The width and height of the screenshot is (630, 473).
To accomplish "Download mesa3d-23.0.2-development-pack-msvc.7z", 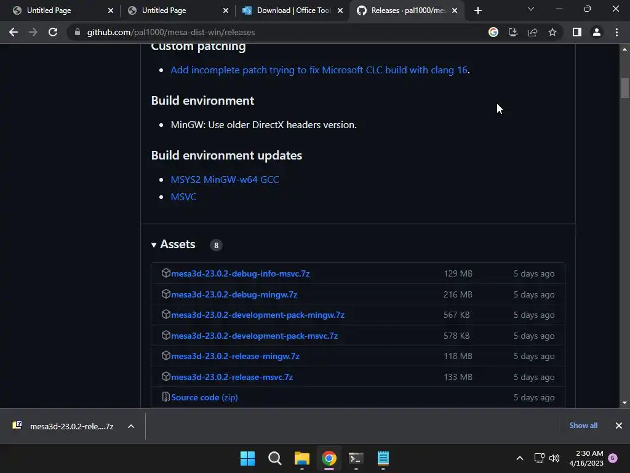I will click(254, 336).
